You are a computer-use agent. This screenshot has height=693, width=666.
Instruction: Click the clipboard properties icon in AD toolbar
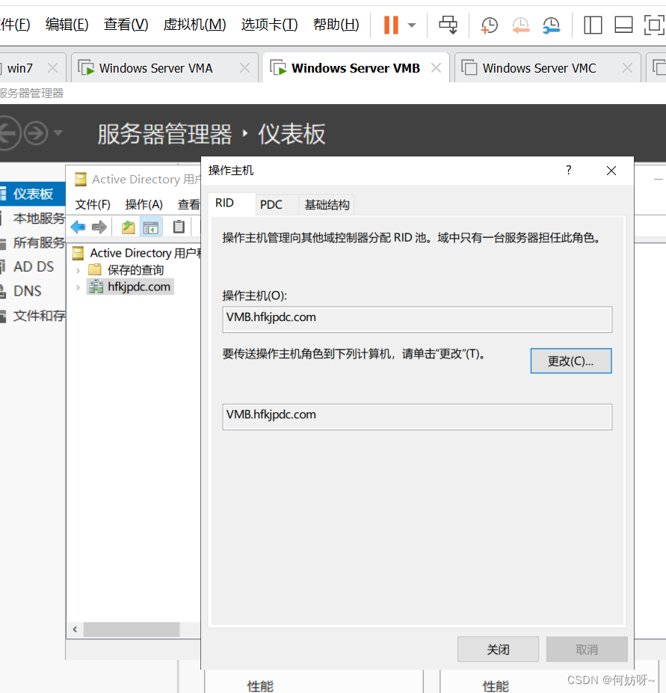pos(179,227)
